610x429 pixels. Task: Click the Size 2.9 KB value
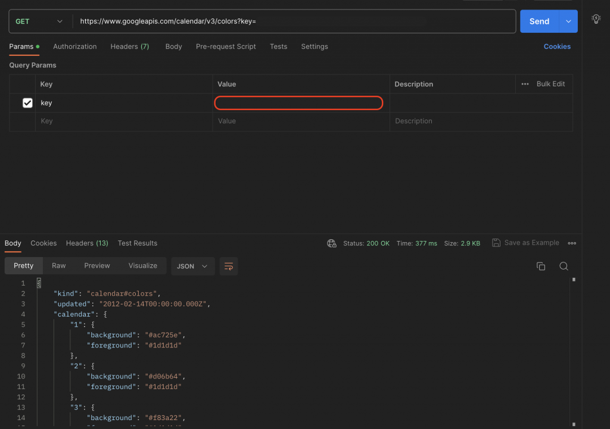tap(471, 243)
